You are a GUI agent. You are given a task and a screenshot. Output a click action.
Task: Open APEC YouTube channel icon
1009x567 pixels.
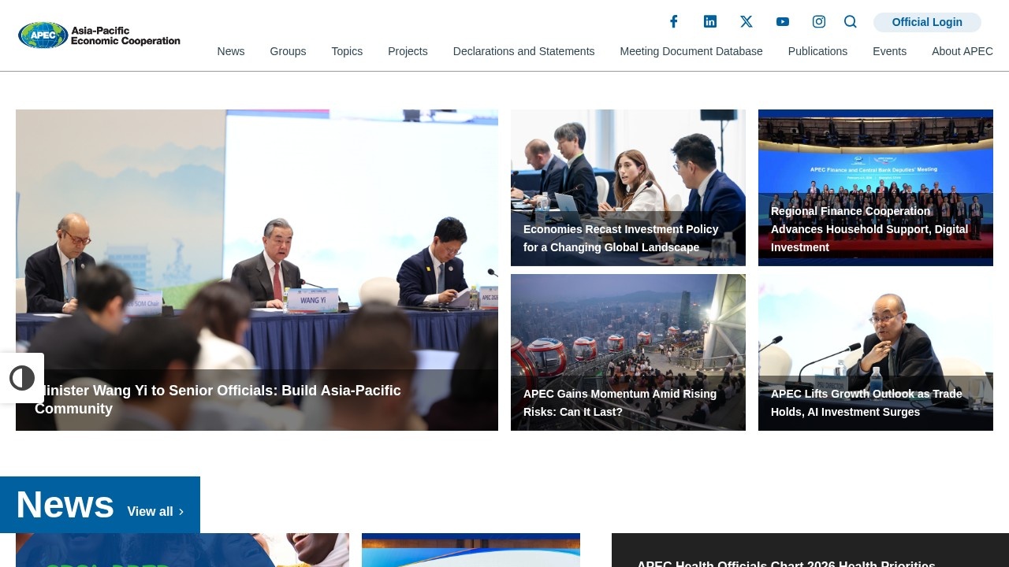click(x=783, y=22)
